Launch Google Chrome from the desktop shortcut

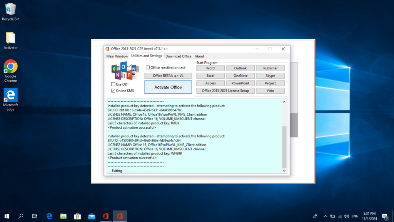click(10, 71)
